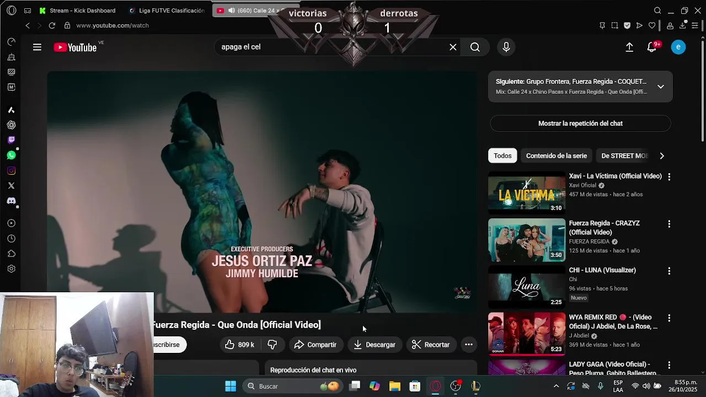Select the Todos filter chip
Screen dimensions: 706x397
coord(502,156)
